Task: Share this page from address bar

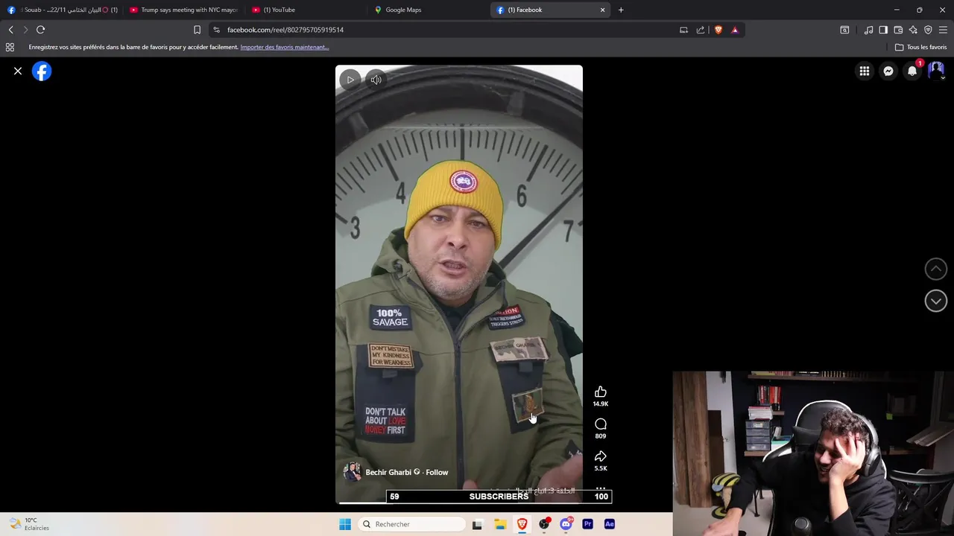Action: pyautogui.click(x=701, y=30)
